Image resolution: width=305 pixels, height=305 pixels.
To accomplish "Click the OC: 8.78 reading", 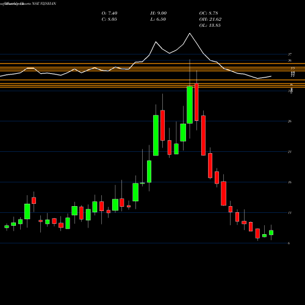I will tap(209, 13).
